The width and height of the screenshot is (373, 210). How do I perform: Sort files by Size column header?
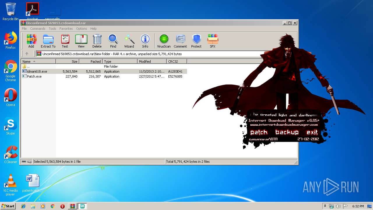click(x=68, y=61)
